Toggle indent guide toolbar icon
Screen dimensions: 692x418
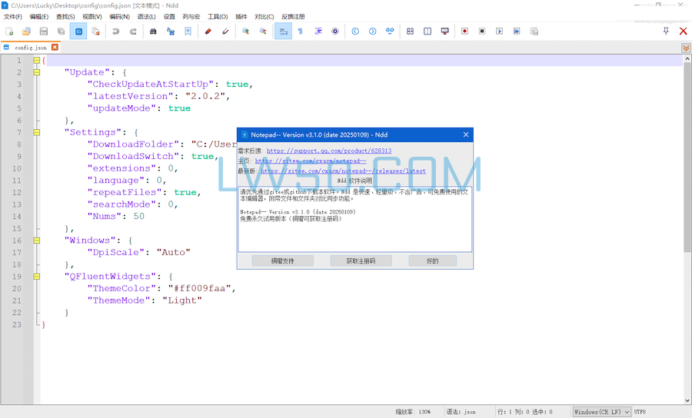point(318,32)
